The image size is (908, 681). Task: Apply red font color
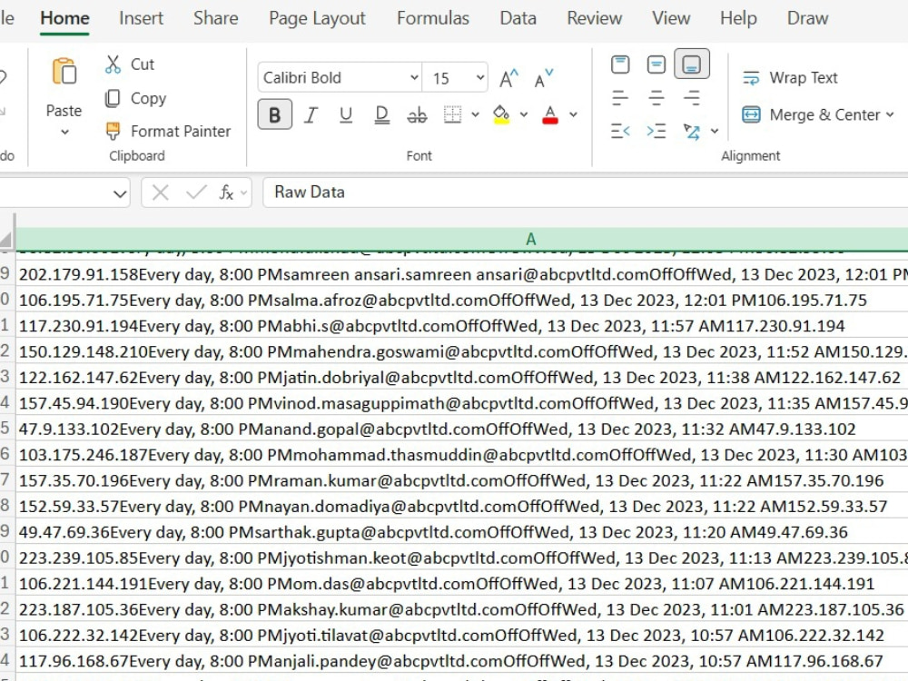pos(550,114)
